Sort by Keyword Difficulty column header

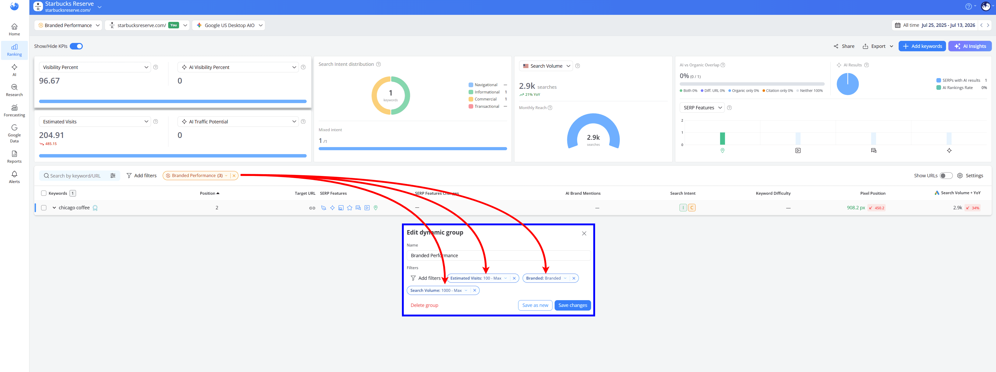click(x=773, y=193)
